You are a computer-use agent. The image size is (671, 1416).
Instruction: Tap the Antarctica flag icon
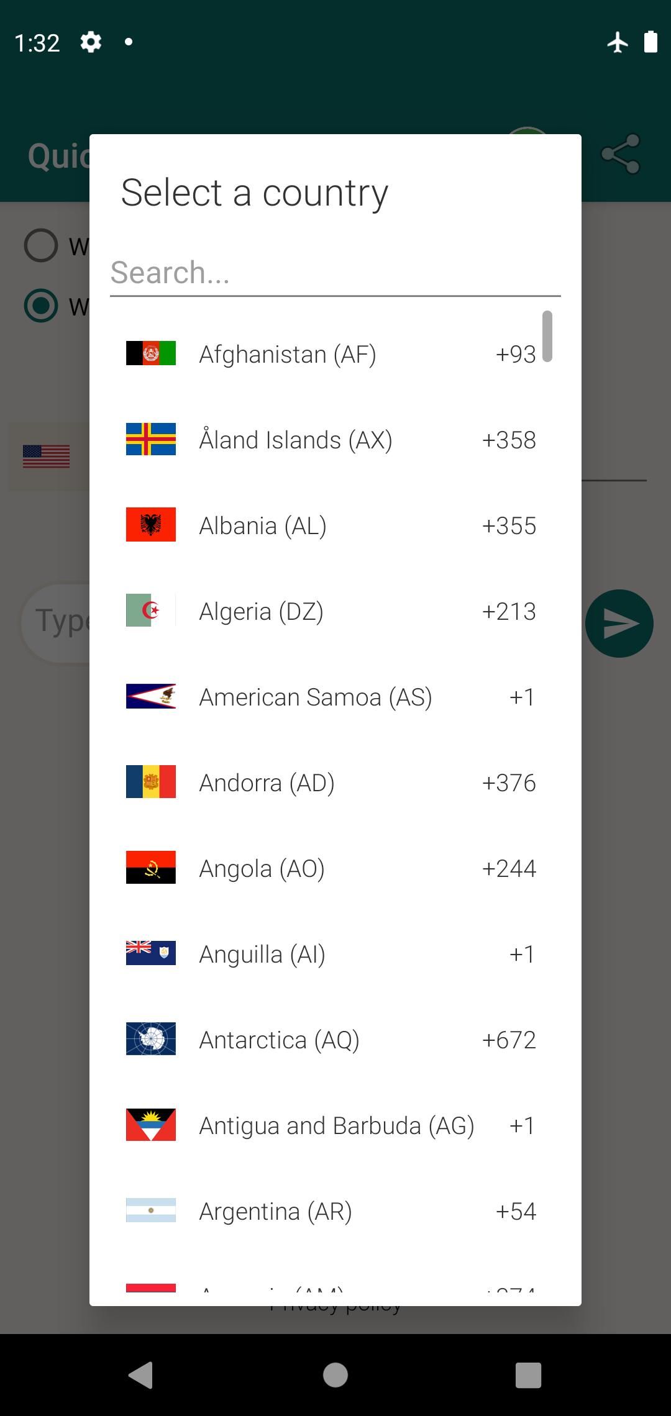tap(150, 1039)
